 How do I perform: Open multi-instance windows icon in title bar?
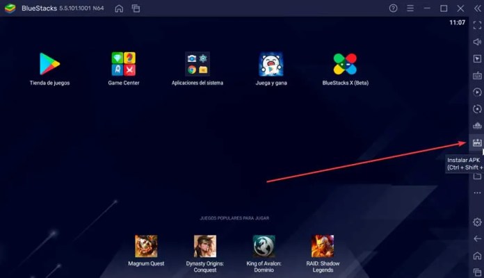click(x=136, y=8)
